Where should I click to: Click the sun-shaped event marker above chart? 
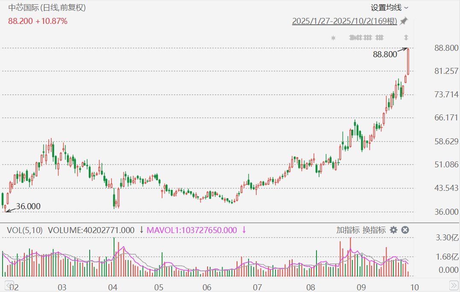334,38
